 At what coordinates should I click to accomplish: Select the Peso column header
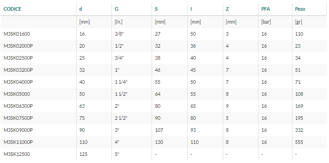coord(300,9)
